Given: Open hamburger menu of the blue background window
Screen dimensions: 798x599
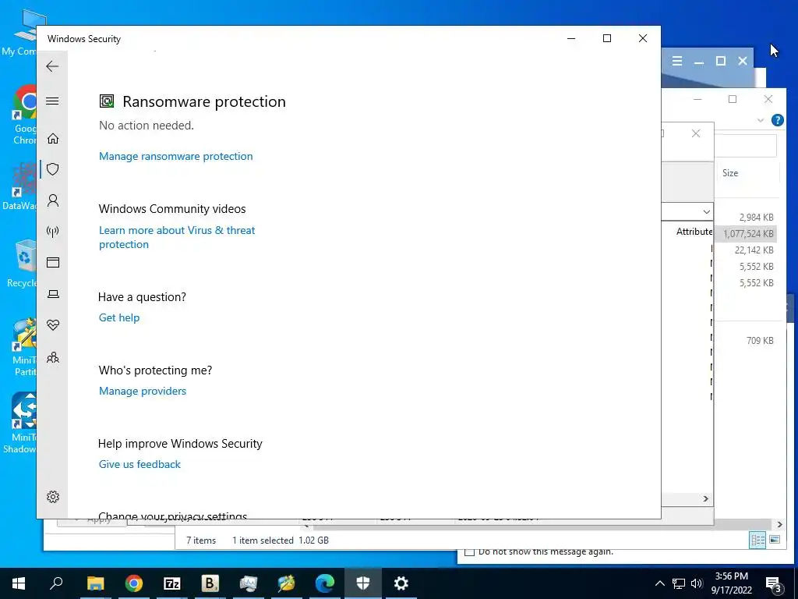Looking at the screenshot, I should coord(677,61).
